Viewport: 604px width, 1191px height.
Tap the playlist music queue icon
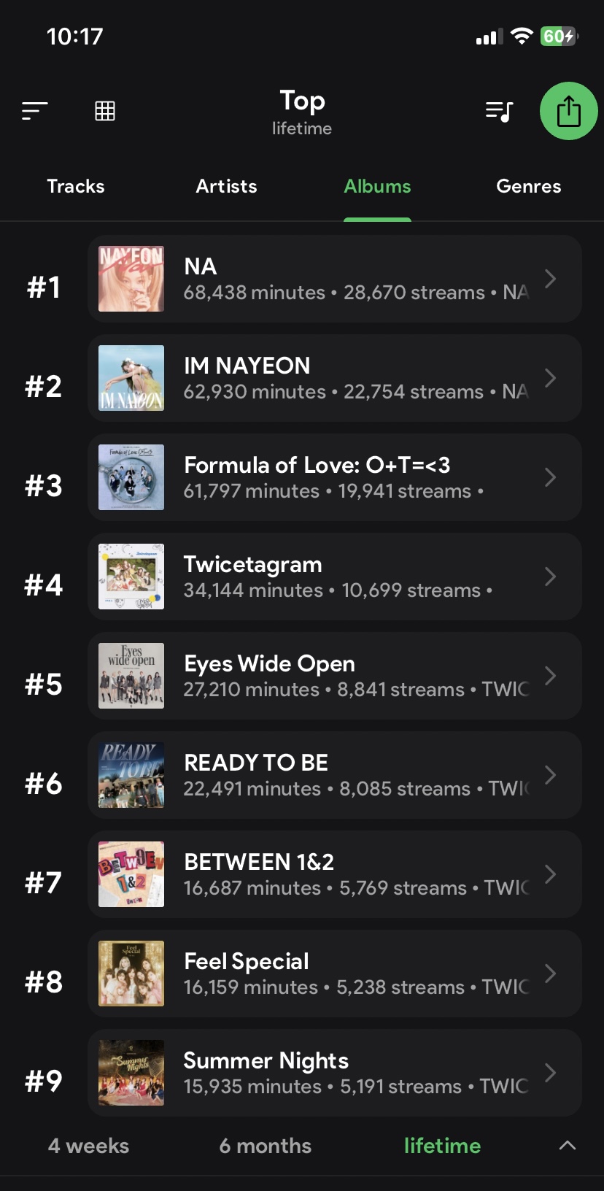500,111
